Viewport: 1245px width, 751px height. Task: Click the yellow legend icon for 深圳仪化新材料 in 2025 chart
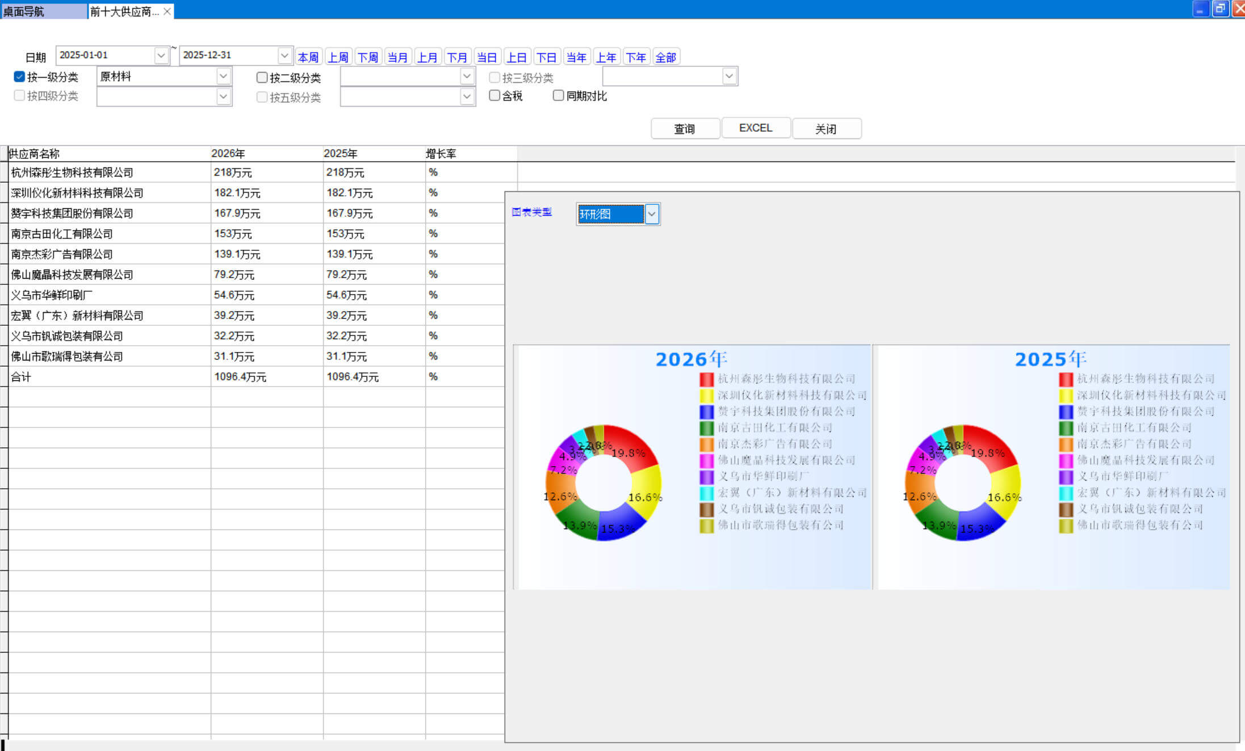[x=1066, y=396]
